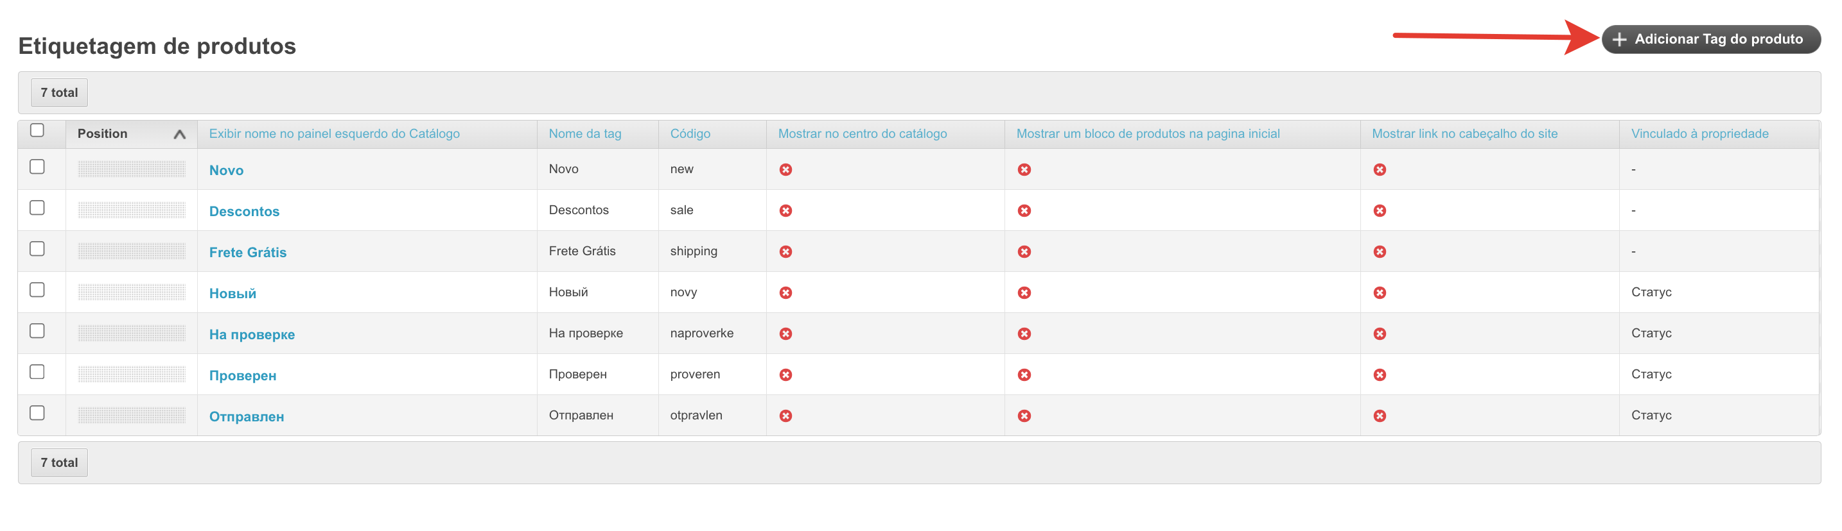Sort by 'Mostrar link no cabeçalho do site'
The height and width of the screenshot is (531, 1842).
1464,134
